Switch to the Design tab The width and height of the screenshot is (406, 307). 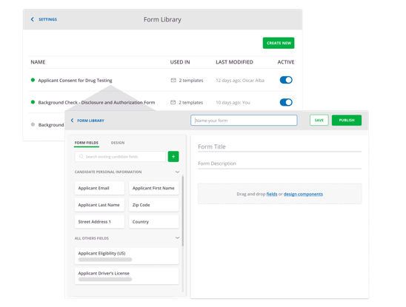pyautogui.click(x=118, y=143)
